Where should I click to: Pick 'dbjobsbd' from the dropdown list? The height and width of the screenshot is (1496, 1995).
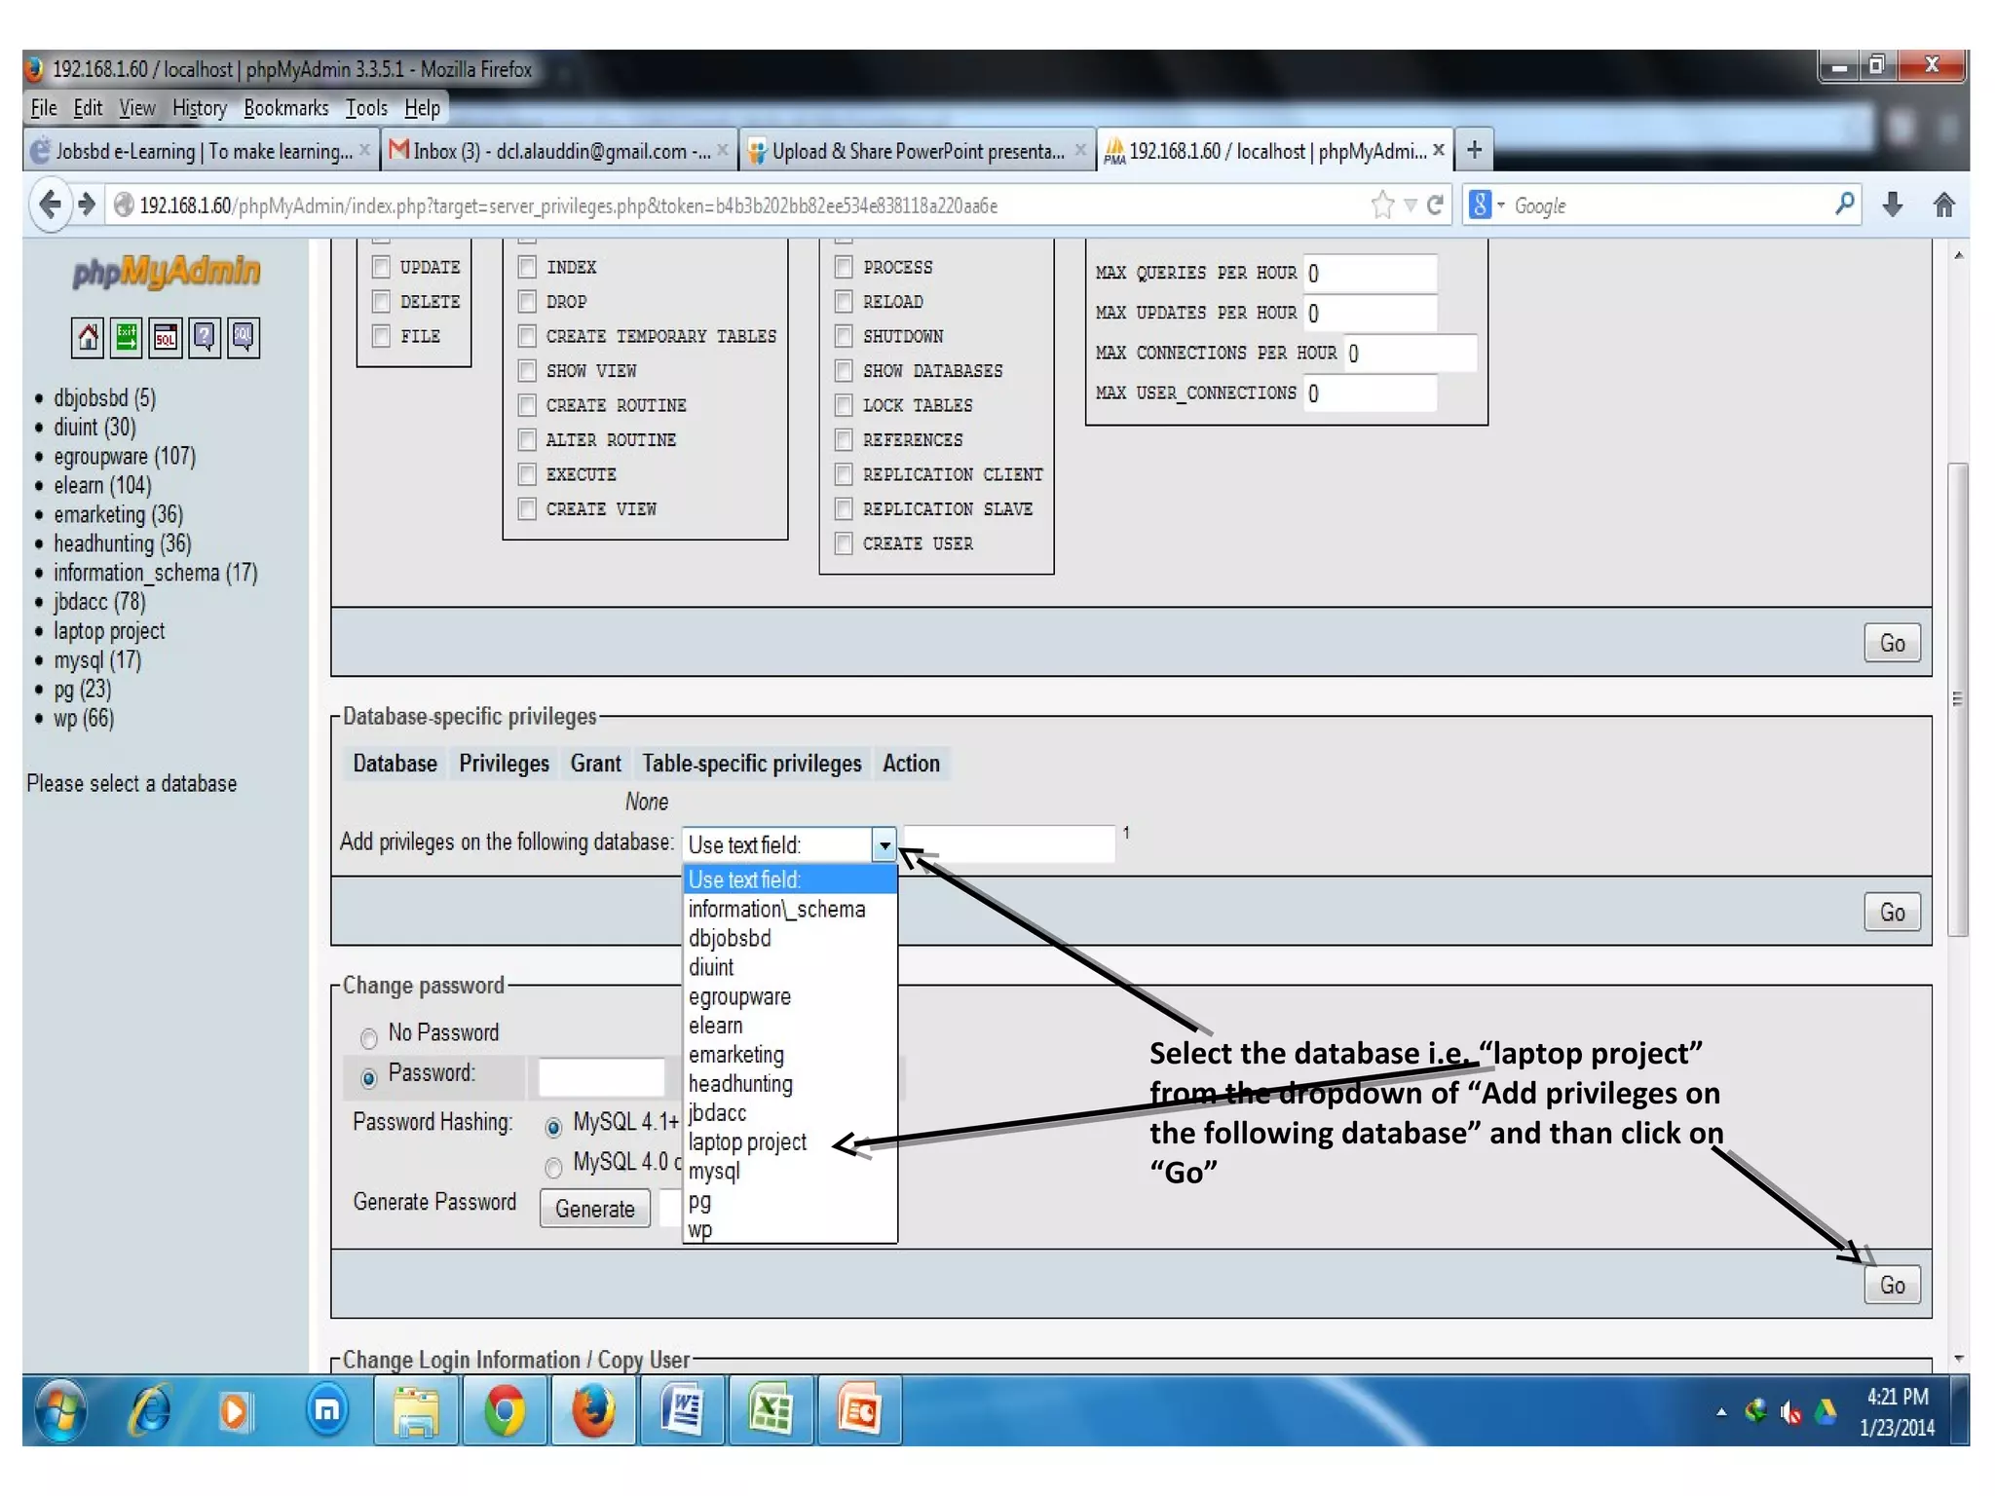click(x=790, y=938)
